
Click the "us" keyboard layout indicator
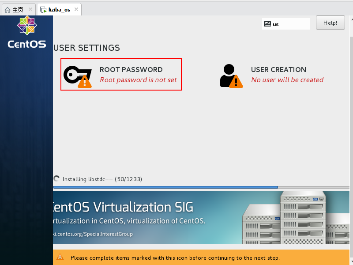click(x=276, y=24)
